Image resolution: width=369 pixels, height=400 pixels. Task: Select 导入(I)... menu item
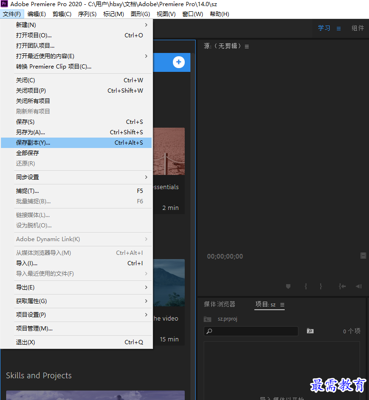coord(76,263)
